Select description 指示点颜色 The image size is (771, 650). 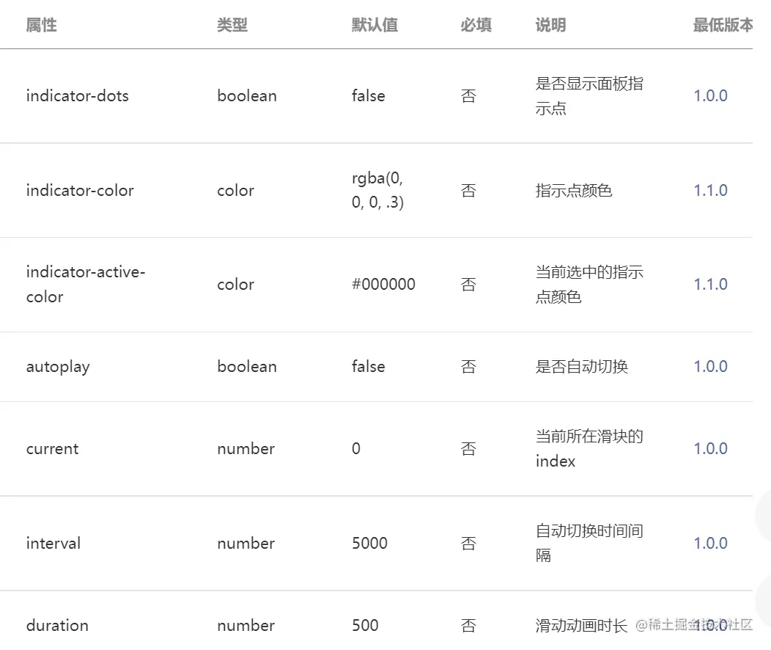coord(573,190)
